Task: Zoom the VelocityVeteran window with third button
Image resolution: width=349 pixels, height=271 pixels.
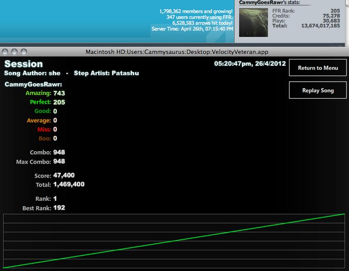Action: tap(24, 52)
